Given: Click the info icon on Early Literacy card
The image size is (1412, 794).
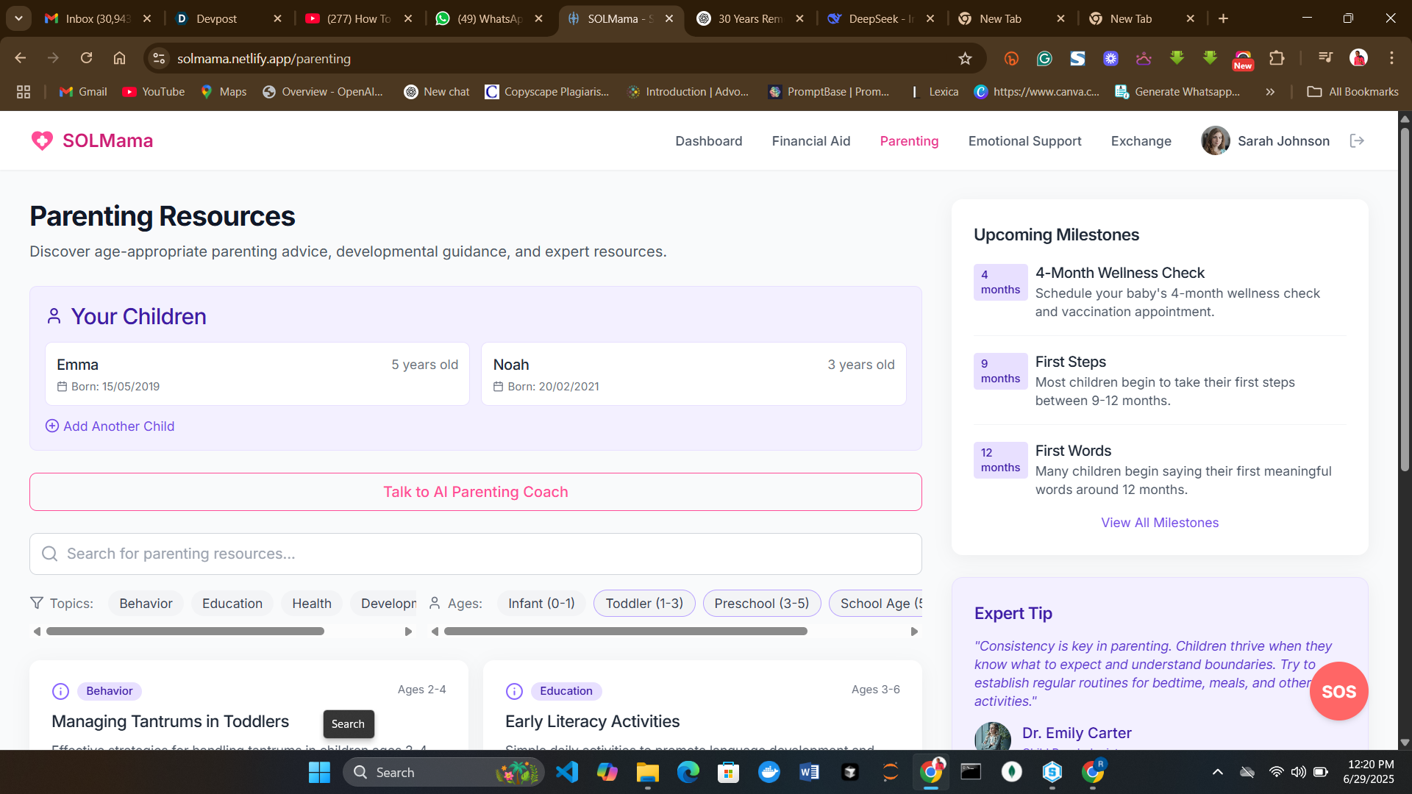Looking at the screenshot, I should click(514, 691).
